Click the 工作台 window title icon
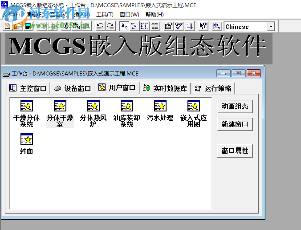The height and width of the screenshot is (230, 301). click(6, 73)
